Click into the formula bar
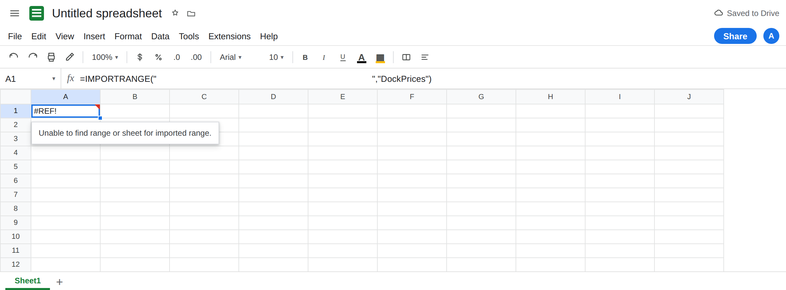Screen dimensions: 786x290 point(430,79)
